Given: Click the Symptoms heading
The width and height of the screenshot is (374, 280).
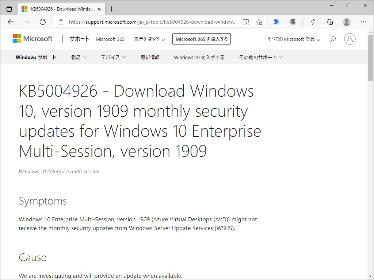Looking at the screenshot, I should coord(43,201).
